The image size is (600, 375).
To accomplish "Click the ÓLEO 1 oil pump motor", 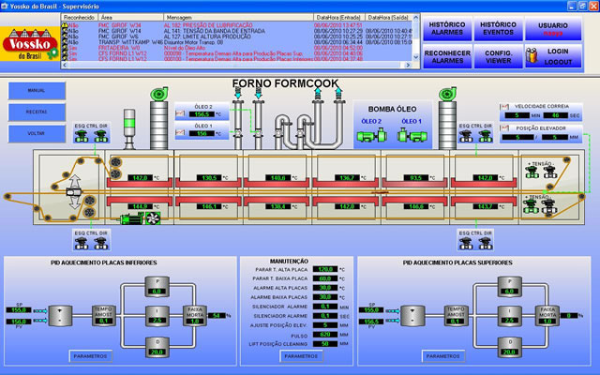I will coord(412,135).
